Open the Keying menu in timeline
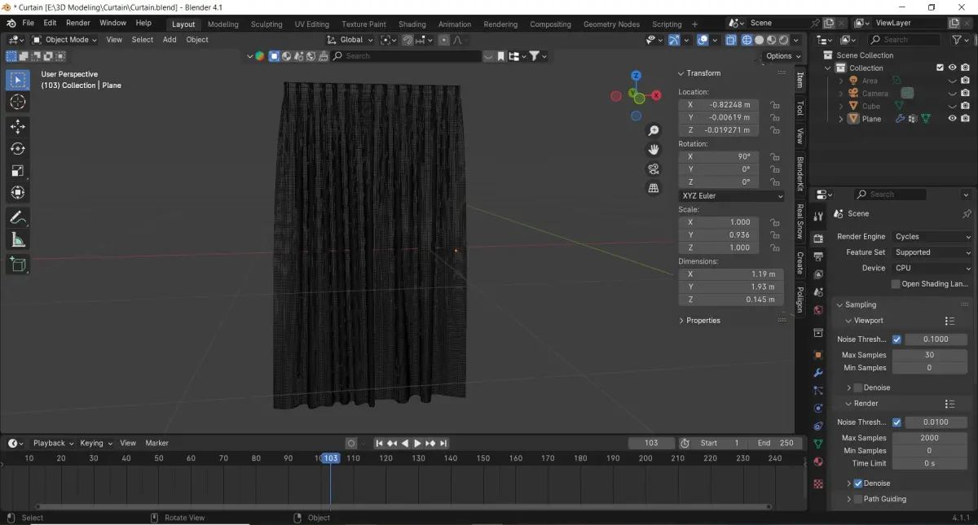 click(95, 444)
